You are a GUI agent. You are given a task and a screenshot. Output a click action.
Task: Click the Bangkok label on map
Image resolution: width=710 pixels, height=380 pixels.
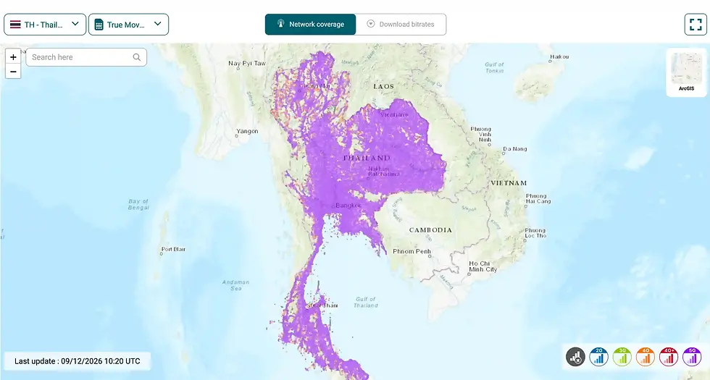(x=348, y=206)
